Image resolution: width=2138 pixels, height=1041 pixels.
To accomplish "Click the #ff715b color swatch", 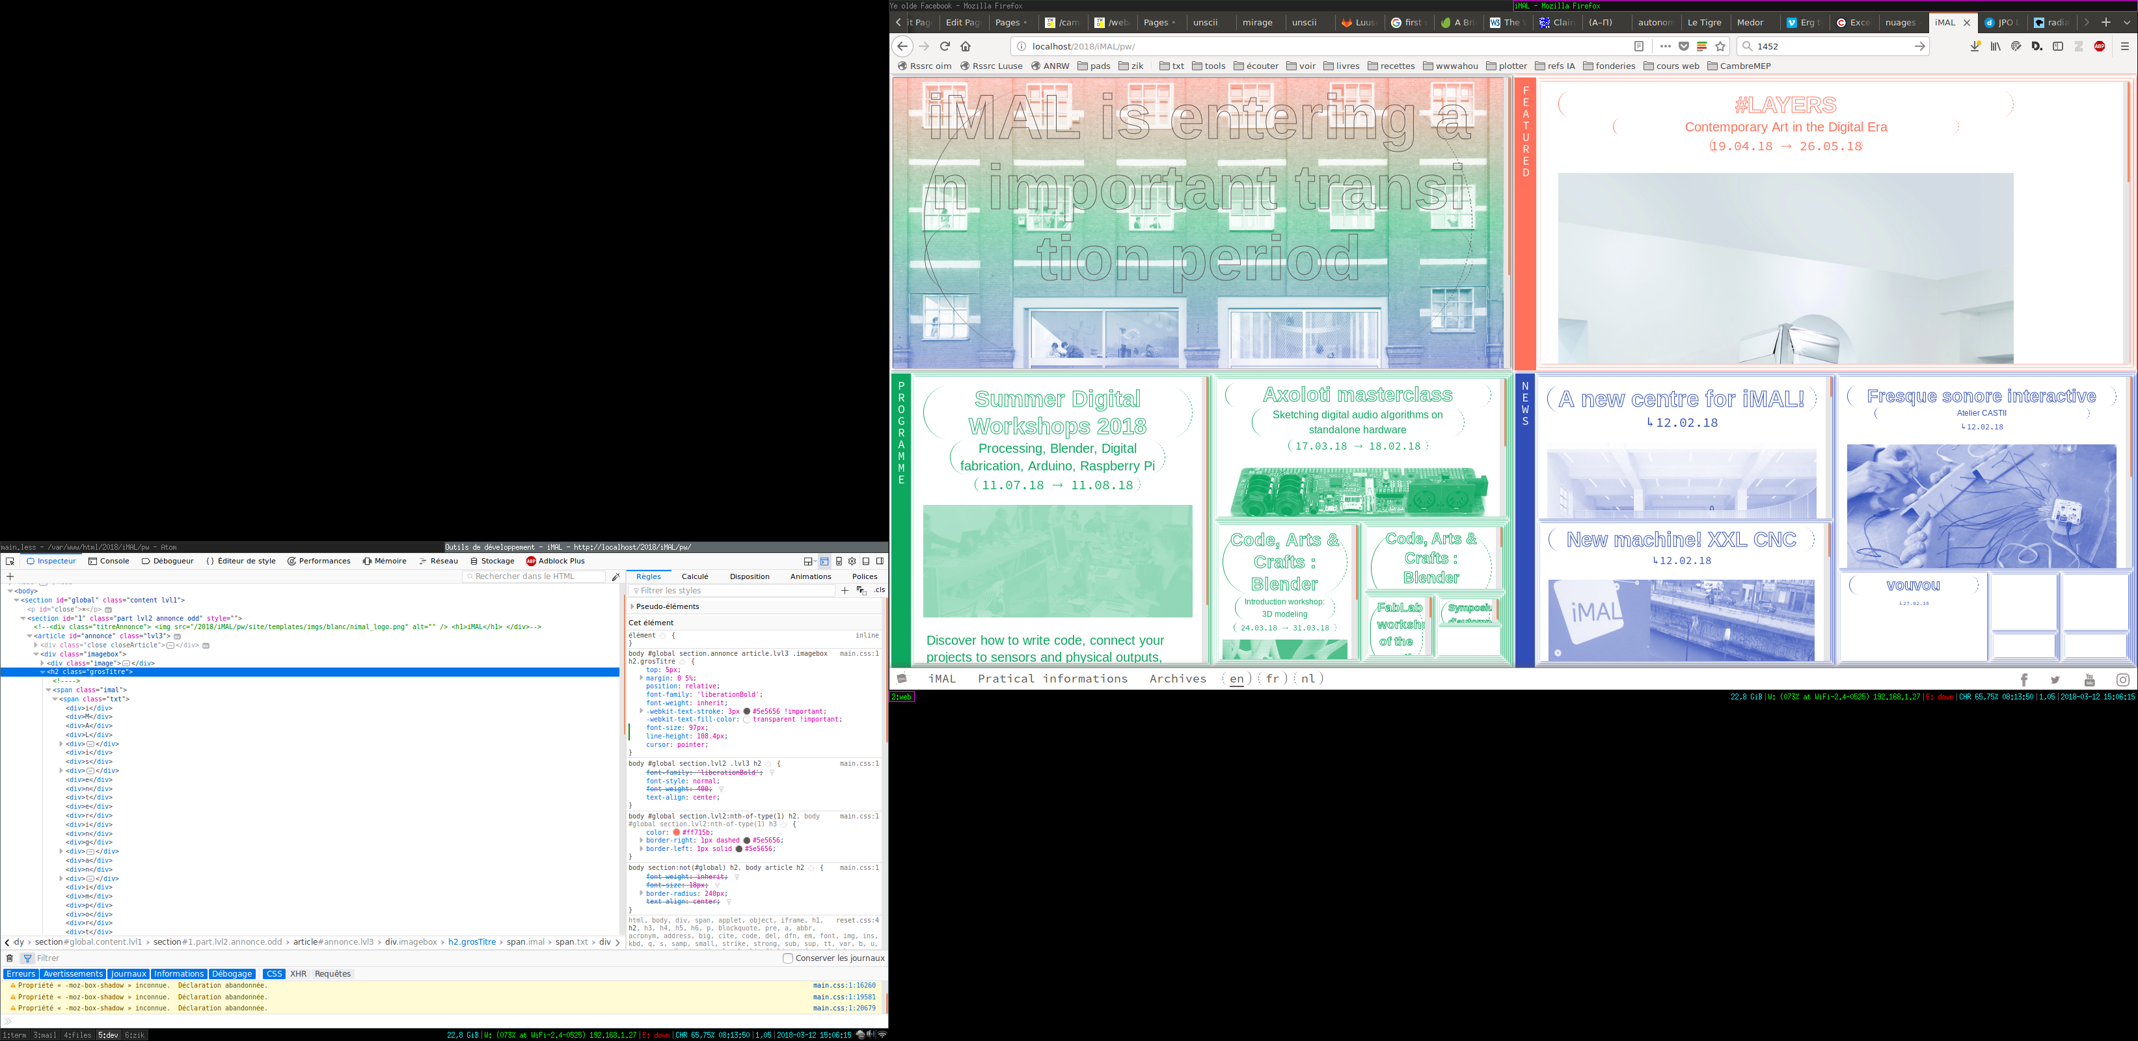I will 677,833.
